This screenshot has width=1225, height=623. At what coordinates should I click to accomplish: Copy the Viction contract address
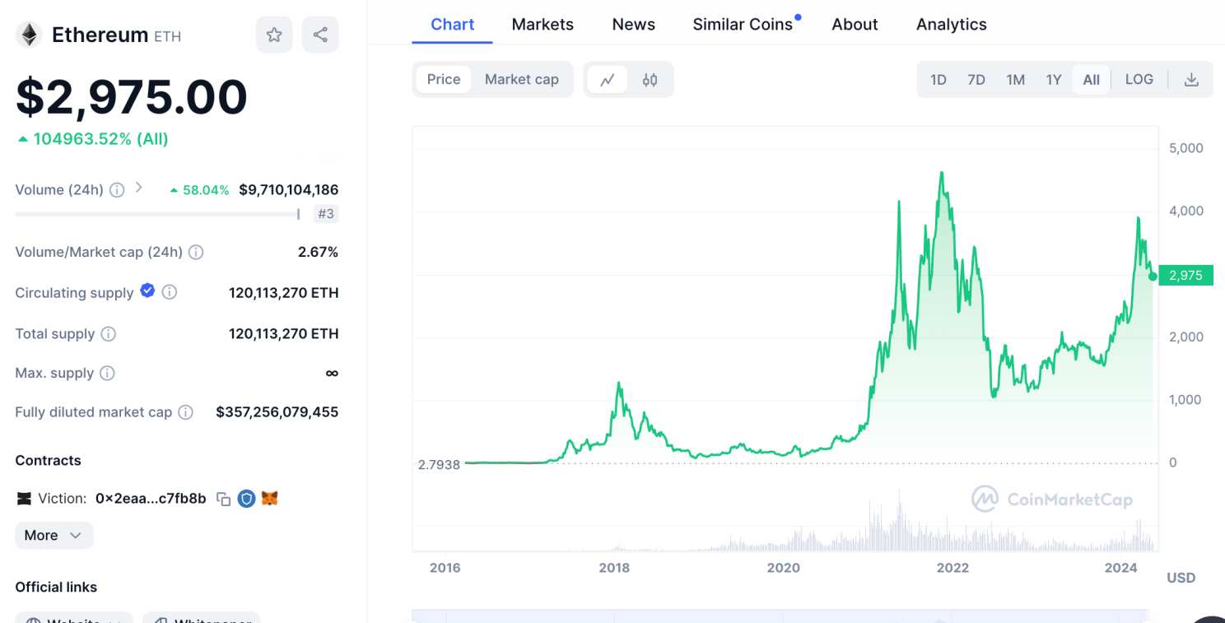pos(223,499)
